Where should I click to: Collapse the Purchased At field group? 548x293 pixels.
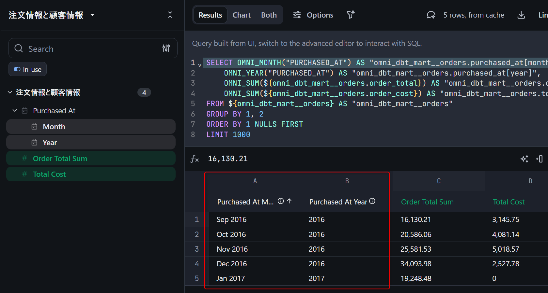pos(15,111)
